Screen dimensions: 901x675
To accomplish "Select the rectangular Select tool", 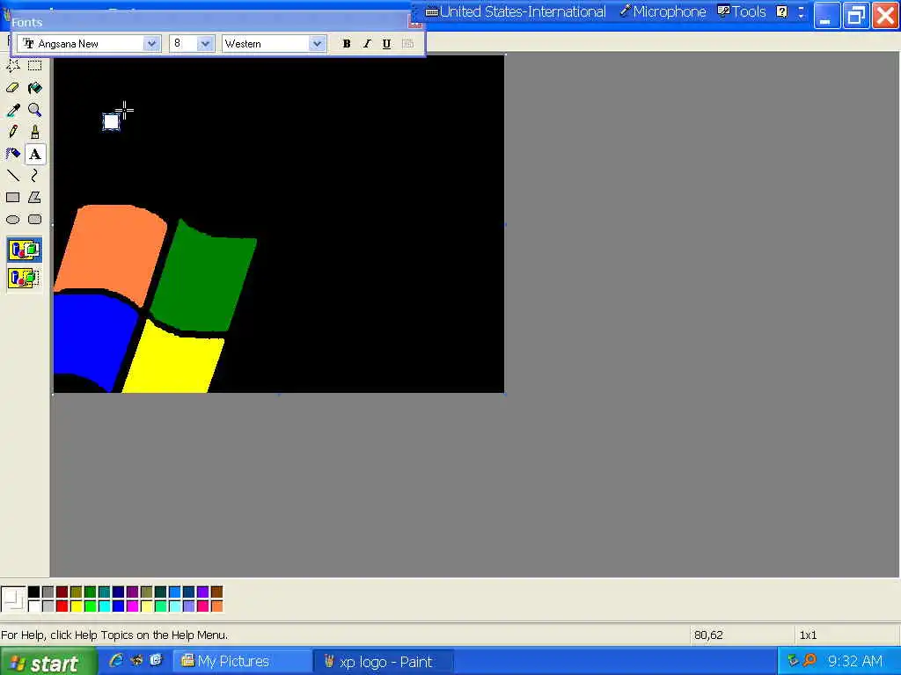I will [34, 66].
